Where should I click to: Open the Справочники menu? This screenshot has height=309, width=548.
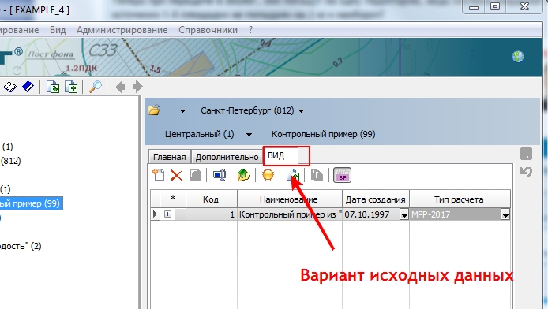point(208,30)
